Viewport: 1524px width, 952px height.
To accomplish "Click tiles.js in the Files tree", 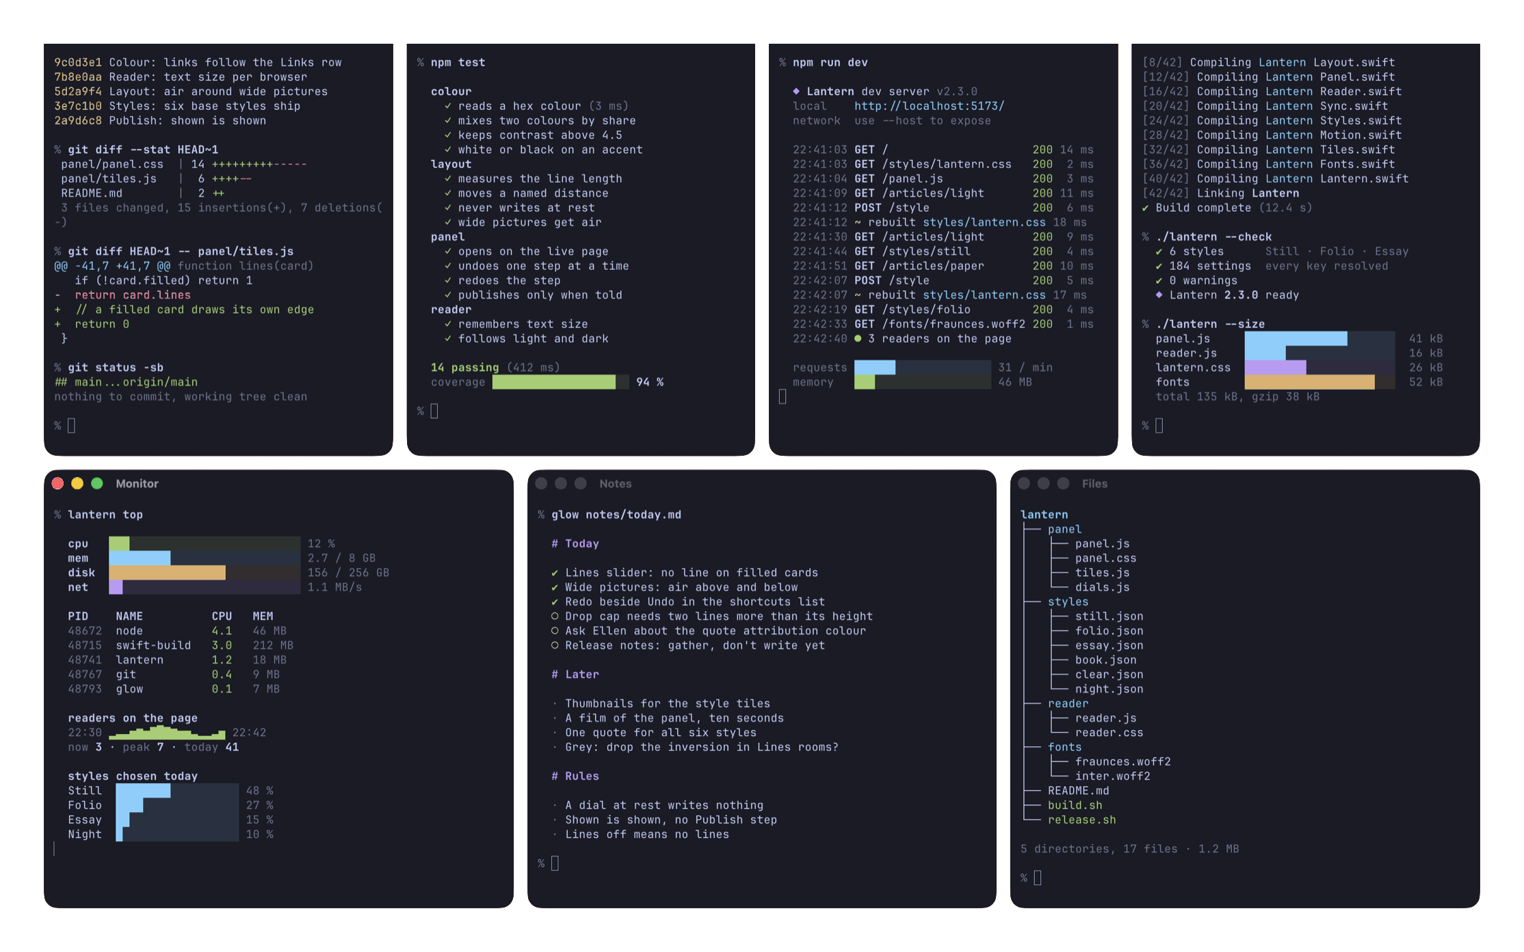I will [1102, 573].
